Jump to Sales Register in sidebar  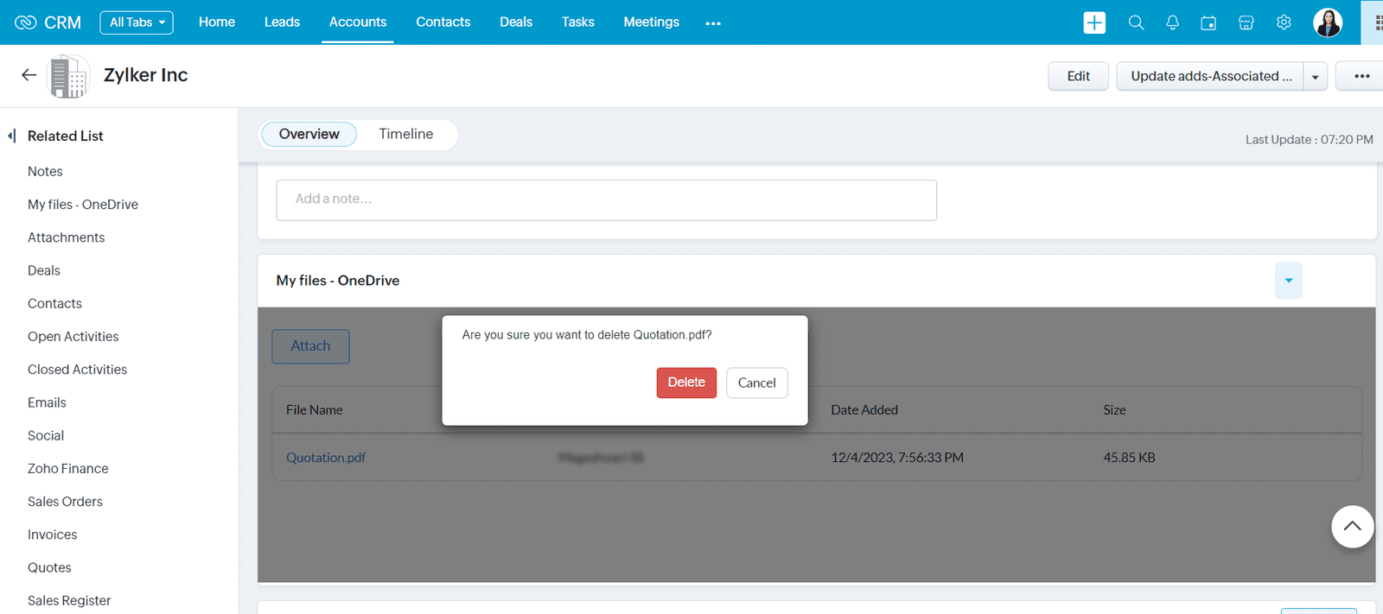tap(69, 601)
